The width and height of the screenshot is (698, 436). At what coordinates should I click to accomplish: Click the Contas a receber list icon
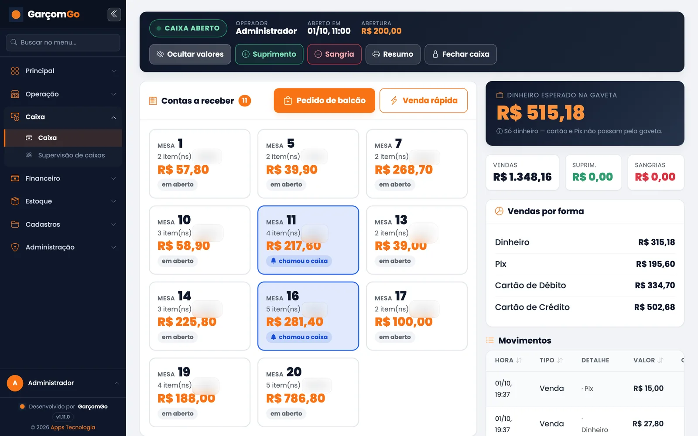pyautogui.click(x=153, y=101)
